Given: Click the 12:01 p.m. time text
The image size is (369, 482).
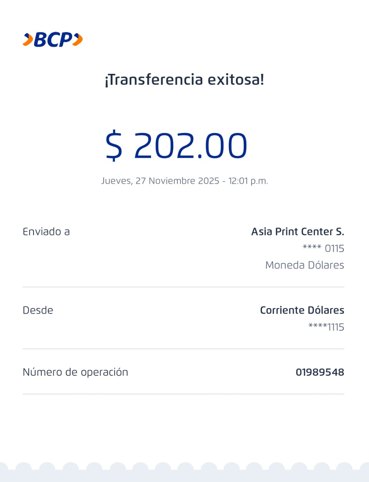Looking at the screenshot, I should (x=248, y=181).
